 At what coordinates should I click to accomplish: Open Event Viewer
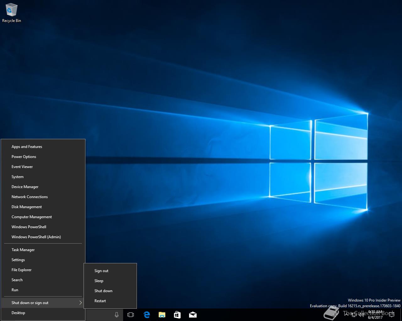(x=43, y=167)
